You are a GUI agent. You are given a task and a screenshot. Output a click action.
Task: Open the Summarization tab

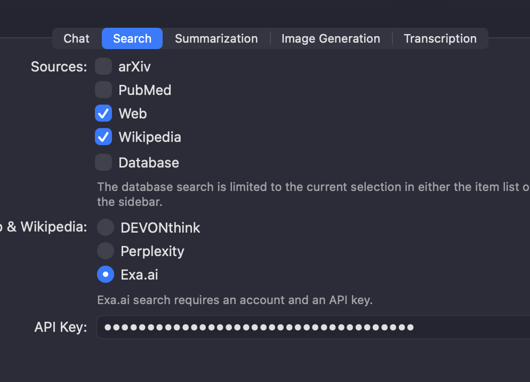coord(216,39)
